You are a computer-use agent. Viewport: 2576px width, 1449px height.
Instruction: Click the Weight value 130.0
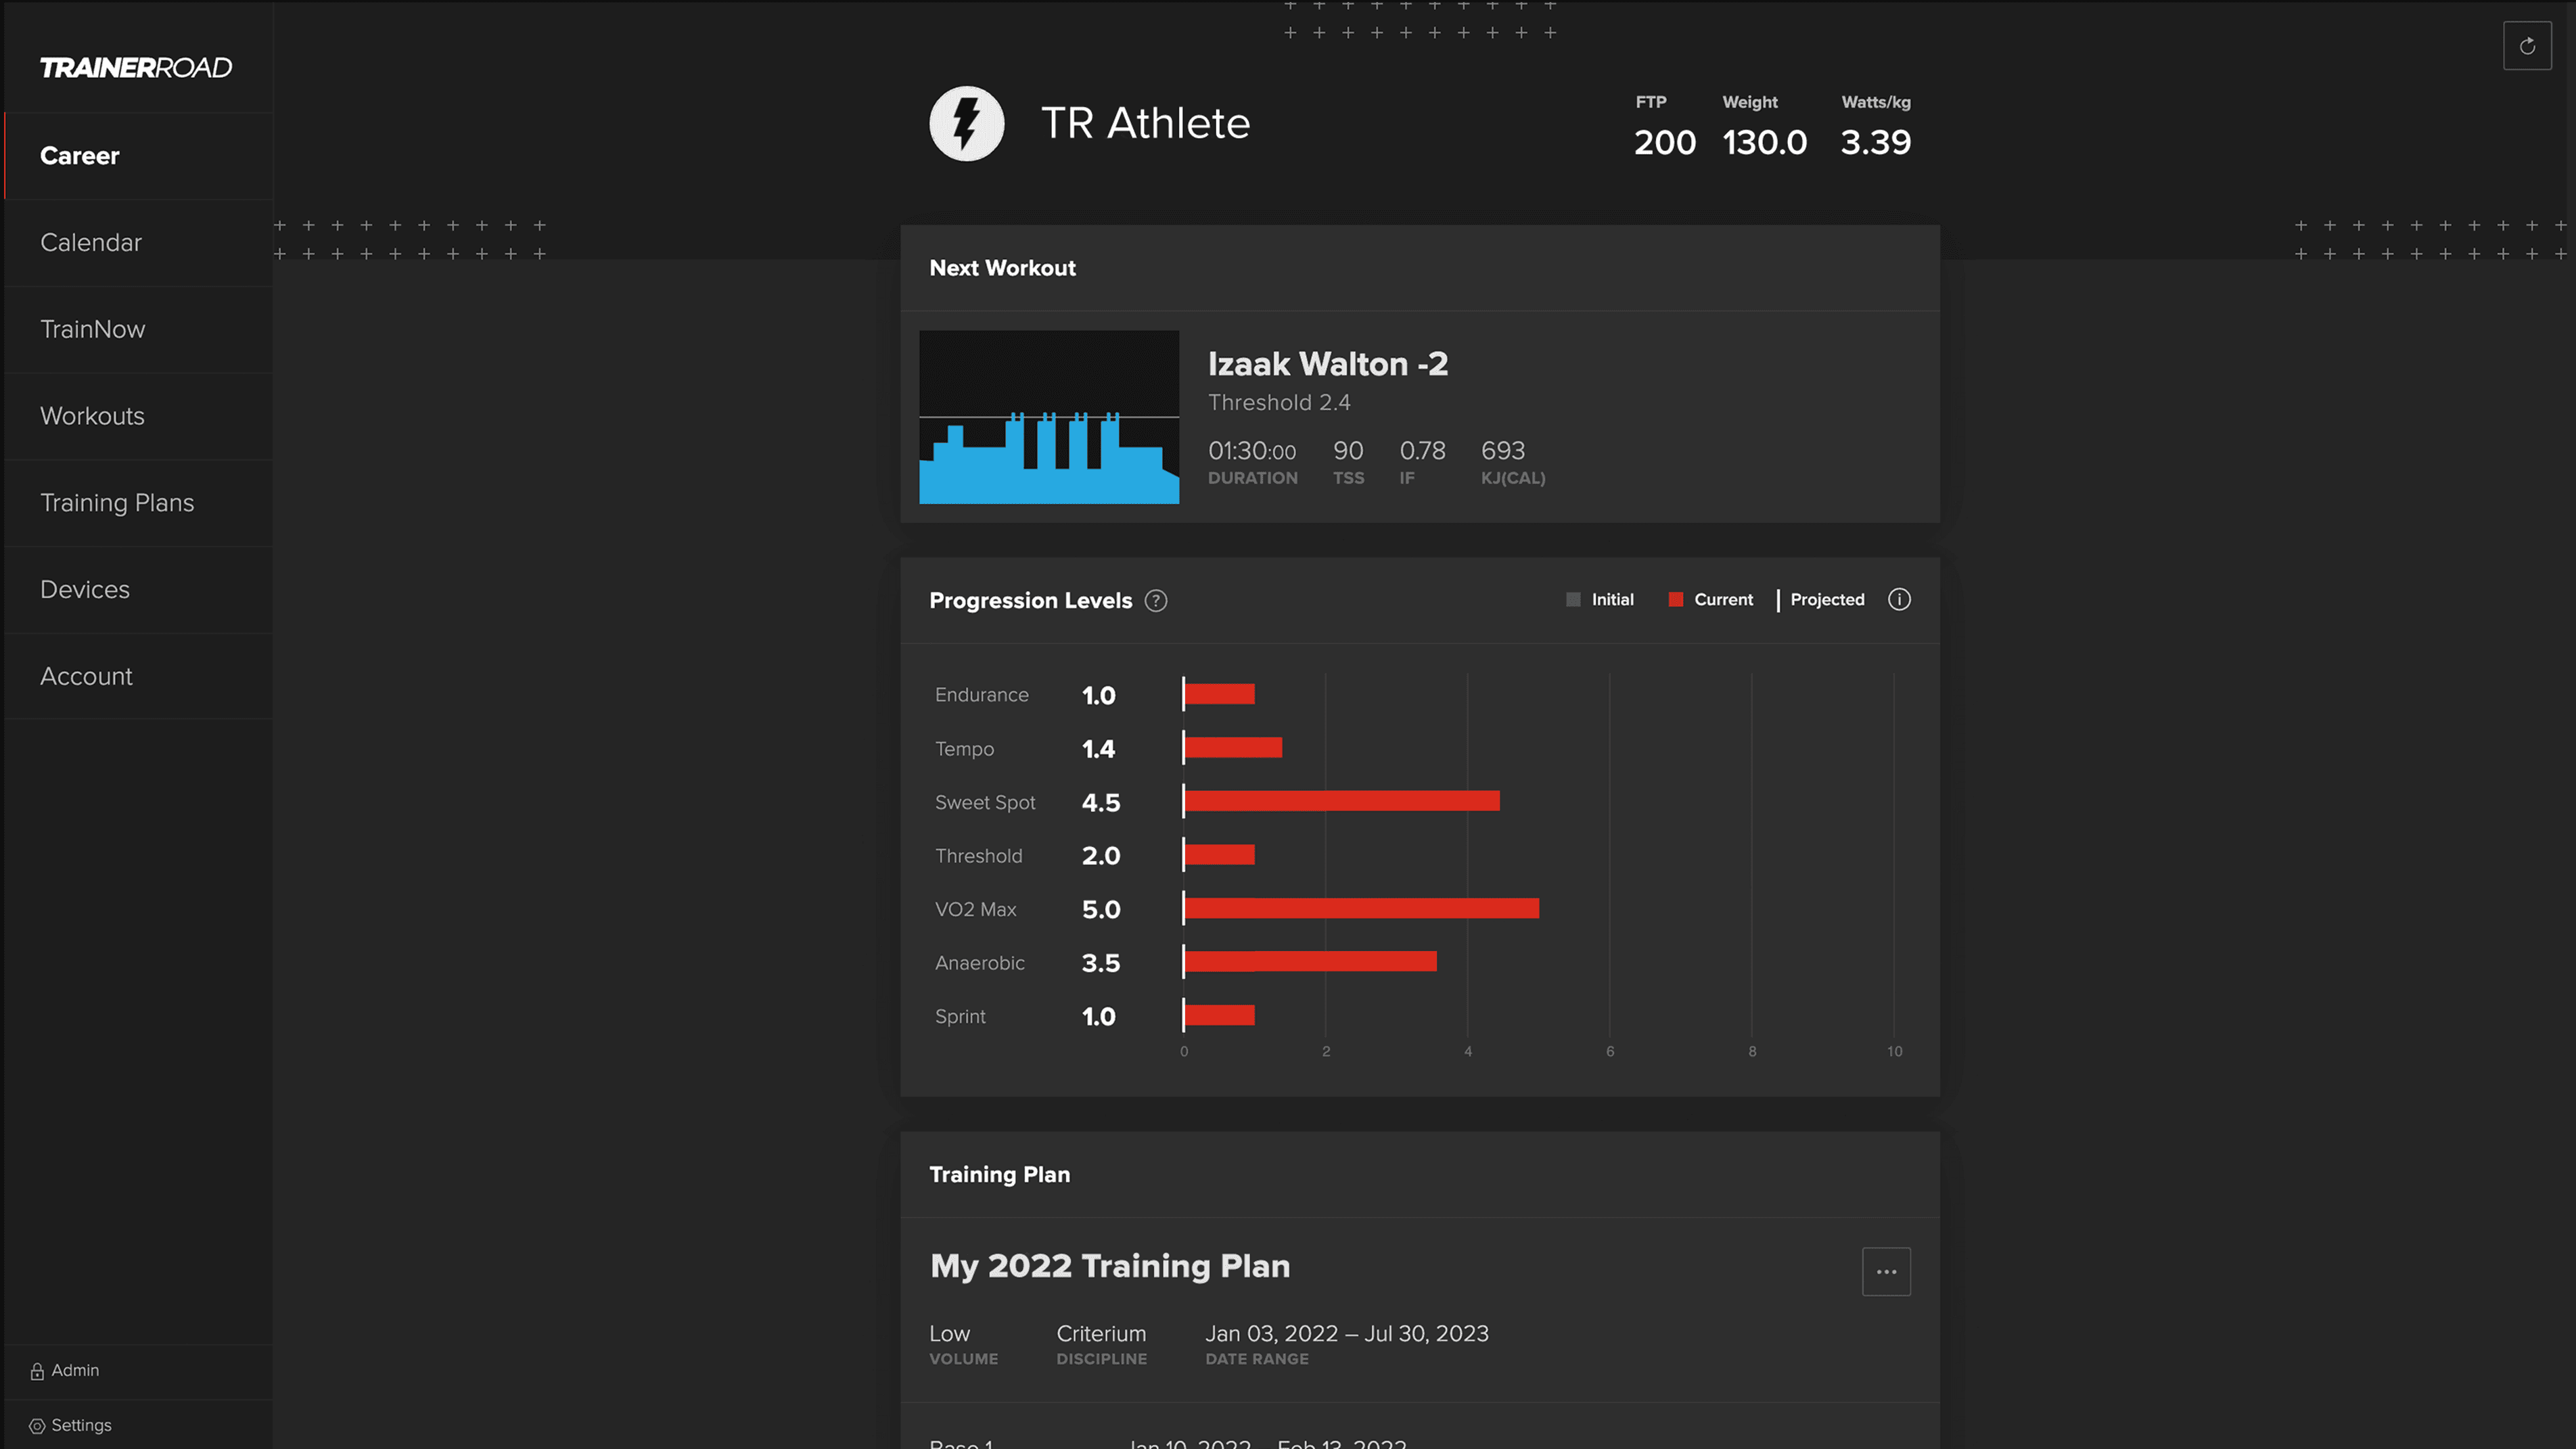[x=1765, y=142]
